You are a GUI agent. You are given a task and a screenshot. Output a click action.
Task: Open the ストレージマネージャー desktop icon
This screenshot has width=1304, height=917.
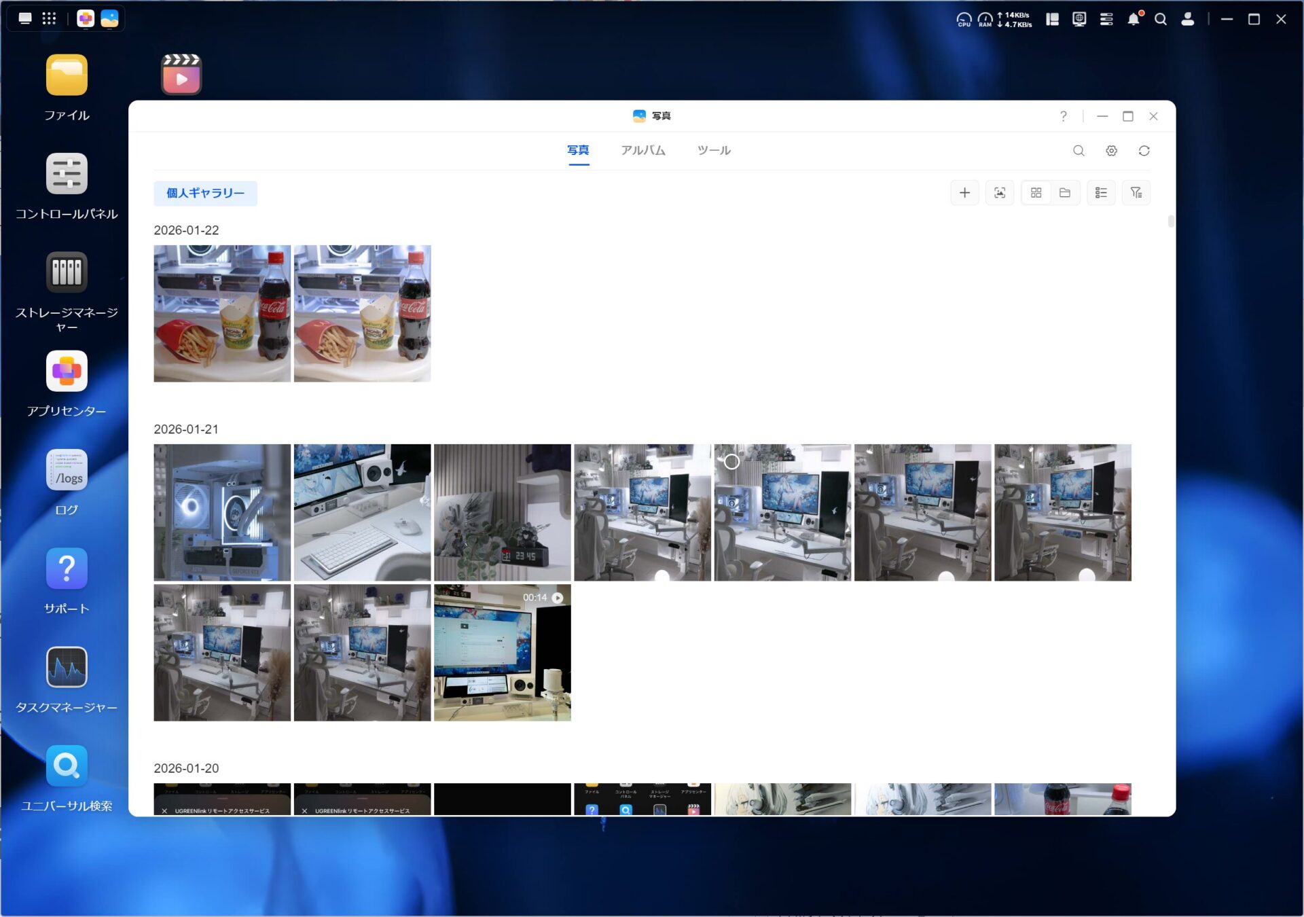pos(67,272)
